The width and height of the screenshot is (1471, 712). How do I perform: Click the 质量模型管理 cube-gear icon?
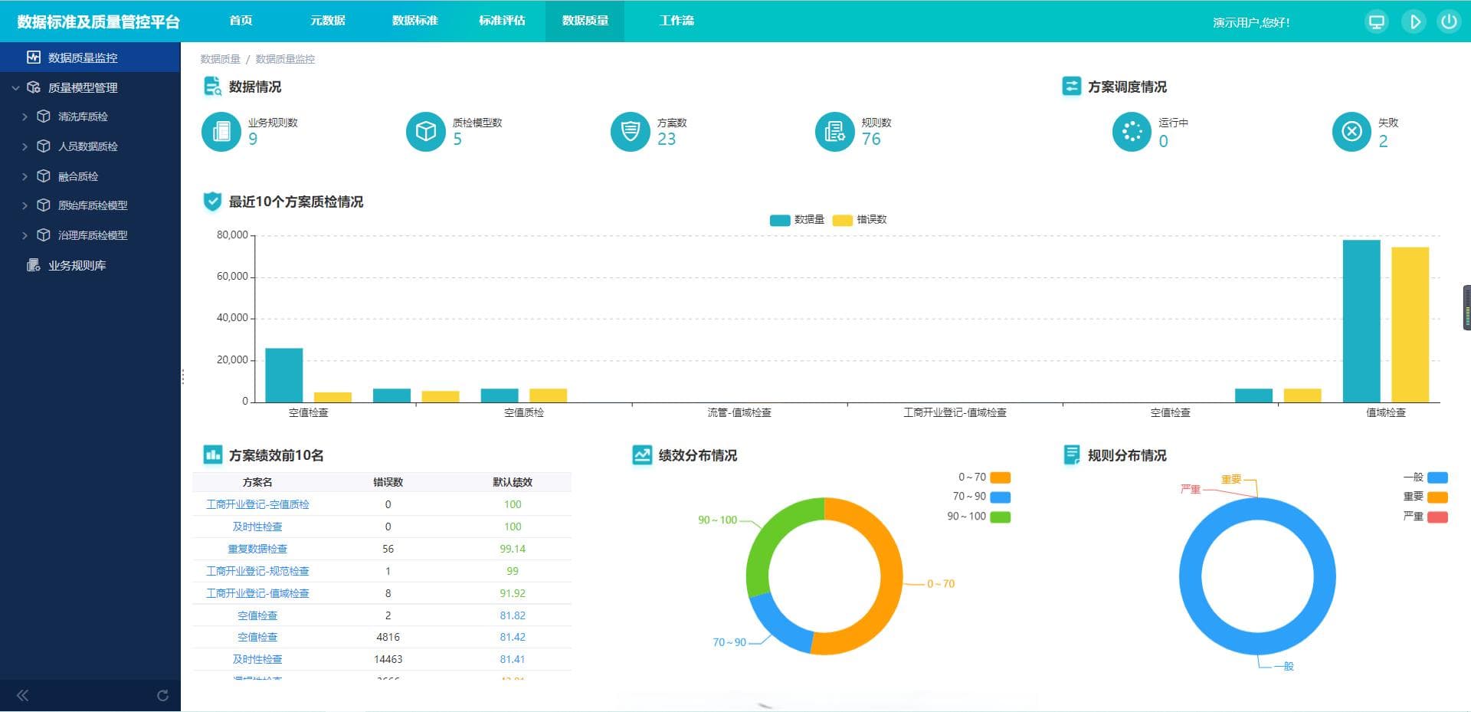[34, 87]
